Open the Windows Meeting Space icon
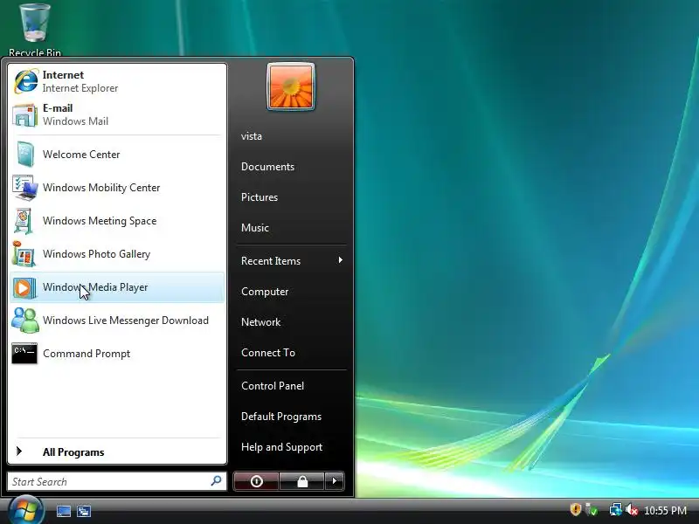This screenshot has width=699, height=524. 24,221
